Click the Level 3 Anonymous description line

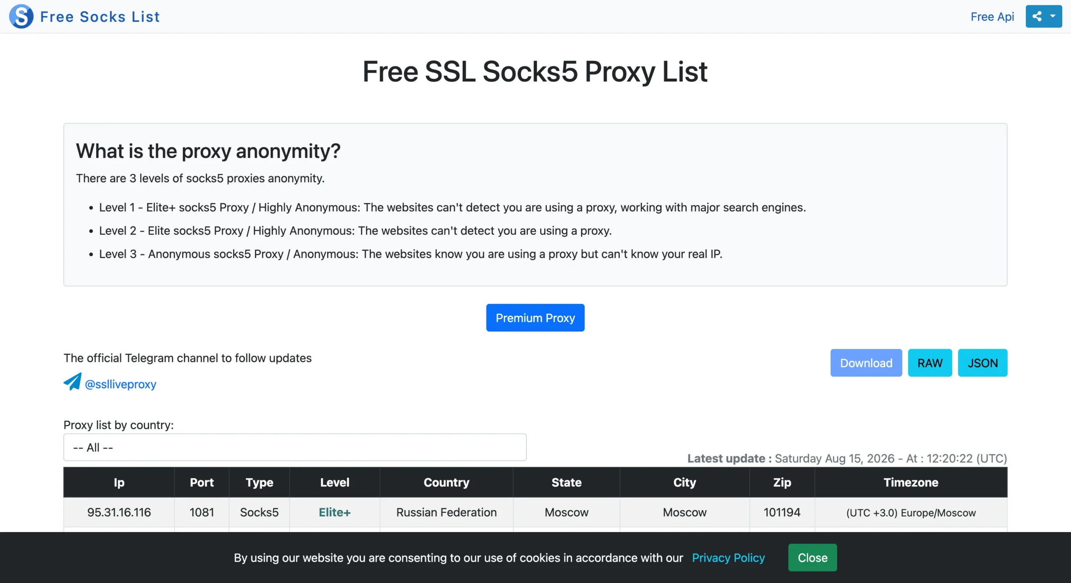[410, 254]
